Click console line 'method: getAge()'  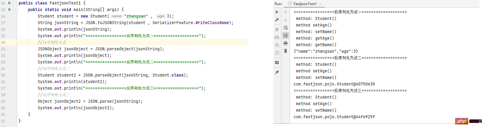pos(315,38)
